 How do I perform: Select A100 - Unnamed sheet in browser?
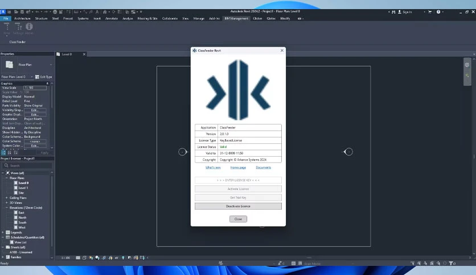tap(20, 252)
